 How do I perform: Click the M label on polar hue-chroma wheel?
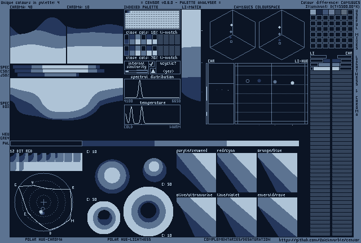point(73,221)
